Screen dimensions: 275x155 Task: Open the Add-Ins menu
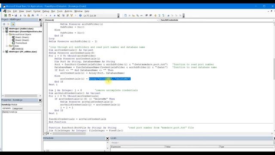(68, 11)
